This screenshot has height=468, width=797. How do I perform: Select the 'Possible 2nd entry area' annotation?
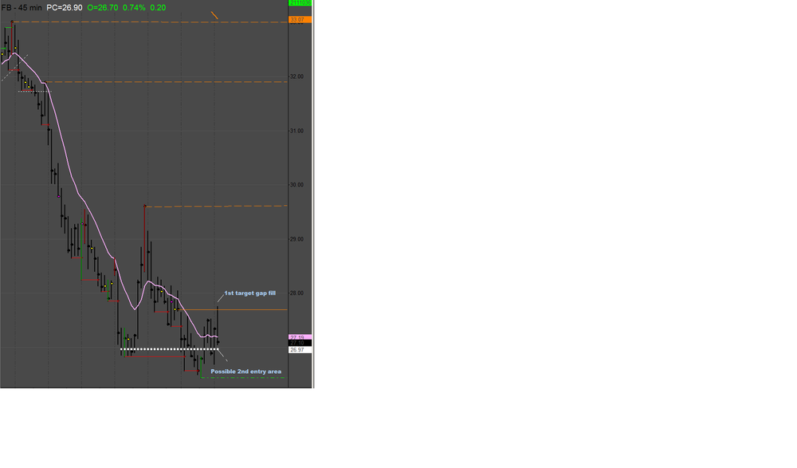pos(246,372)
